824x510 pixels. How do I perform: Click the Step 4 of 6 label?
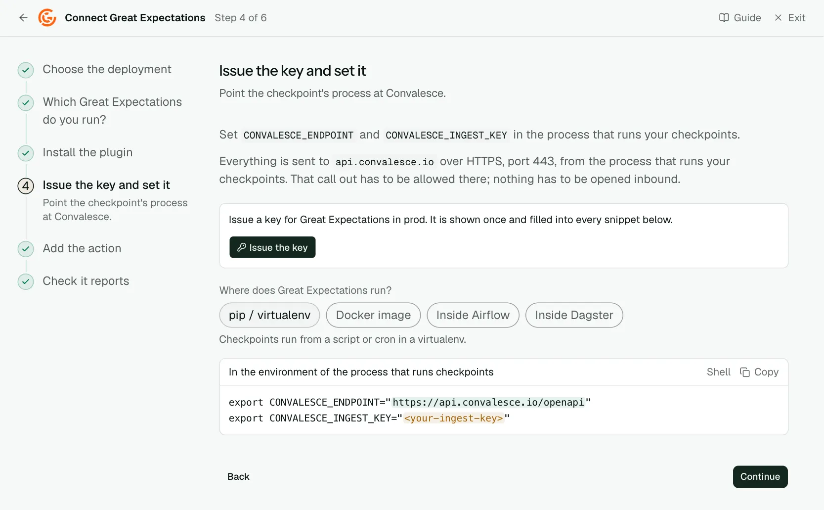click(241, 18)
